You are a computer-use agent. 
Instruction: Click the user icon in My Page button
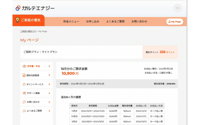click(x=169, y=22)
